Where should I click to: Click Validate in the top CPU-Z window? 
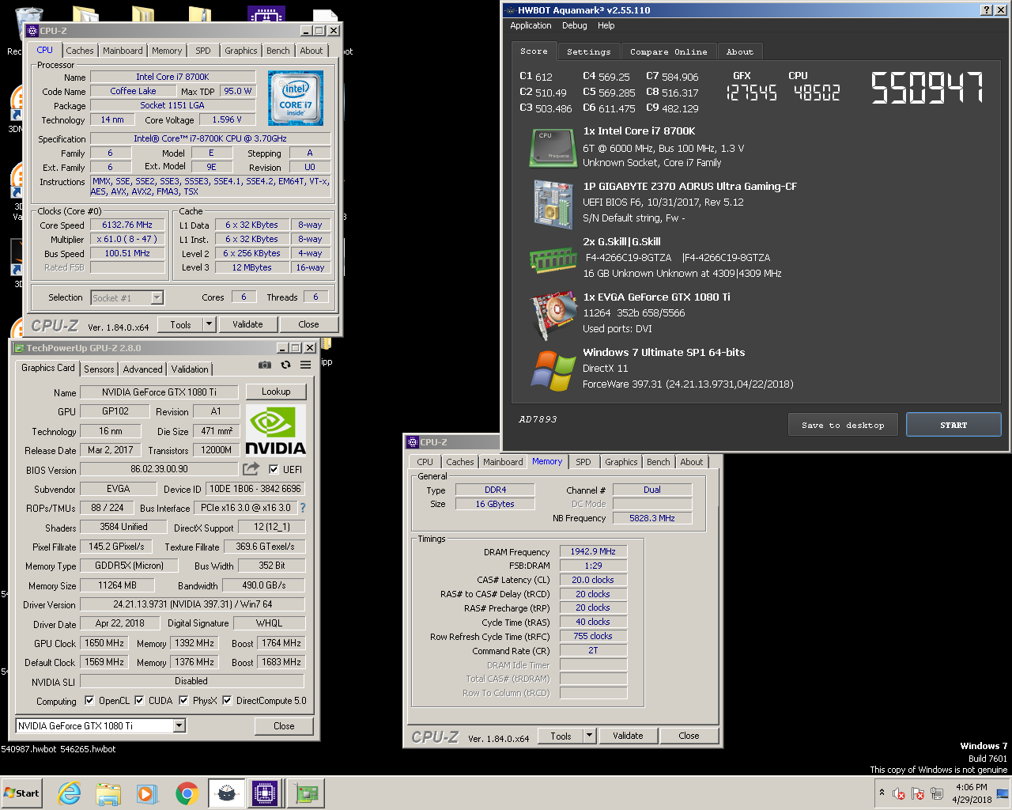point(247,324)
